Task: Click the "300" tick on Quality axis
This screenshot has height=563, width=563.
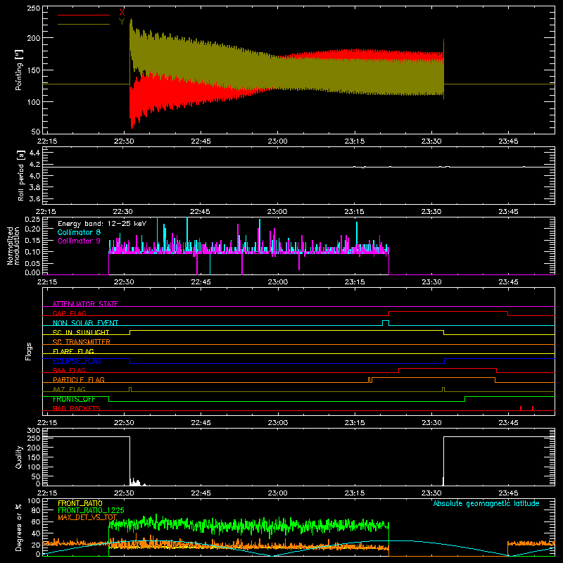Action: pos(34,431)
